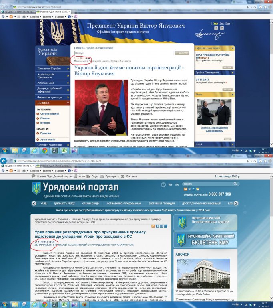
Task: Open the handshake video thumbnail
Action: pyautogui.click(x=215, y=112)
